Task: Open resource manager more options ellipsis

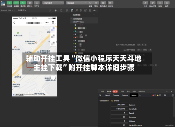Action: [94, 15]
